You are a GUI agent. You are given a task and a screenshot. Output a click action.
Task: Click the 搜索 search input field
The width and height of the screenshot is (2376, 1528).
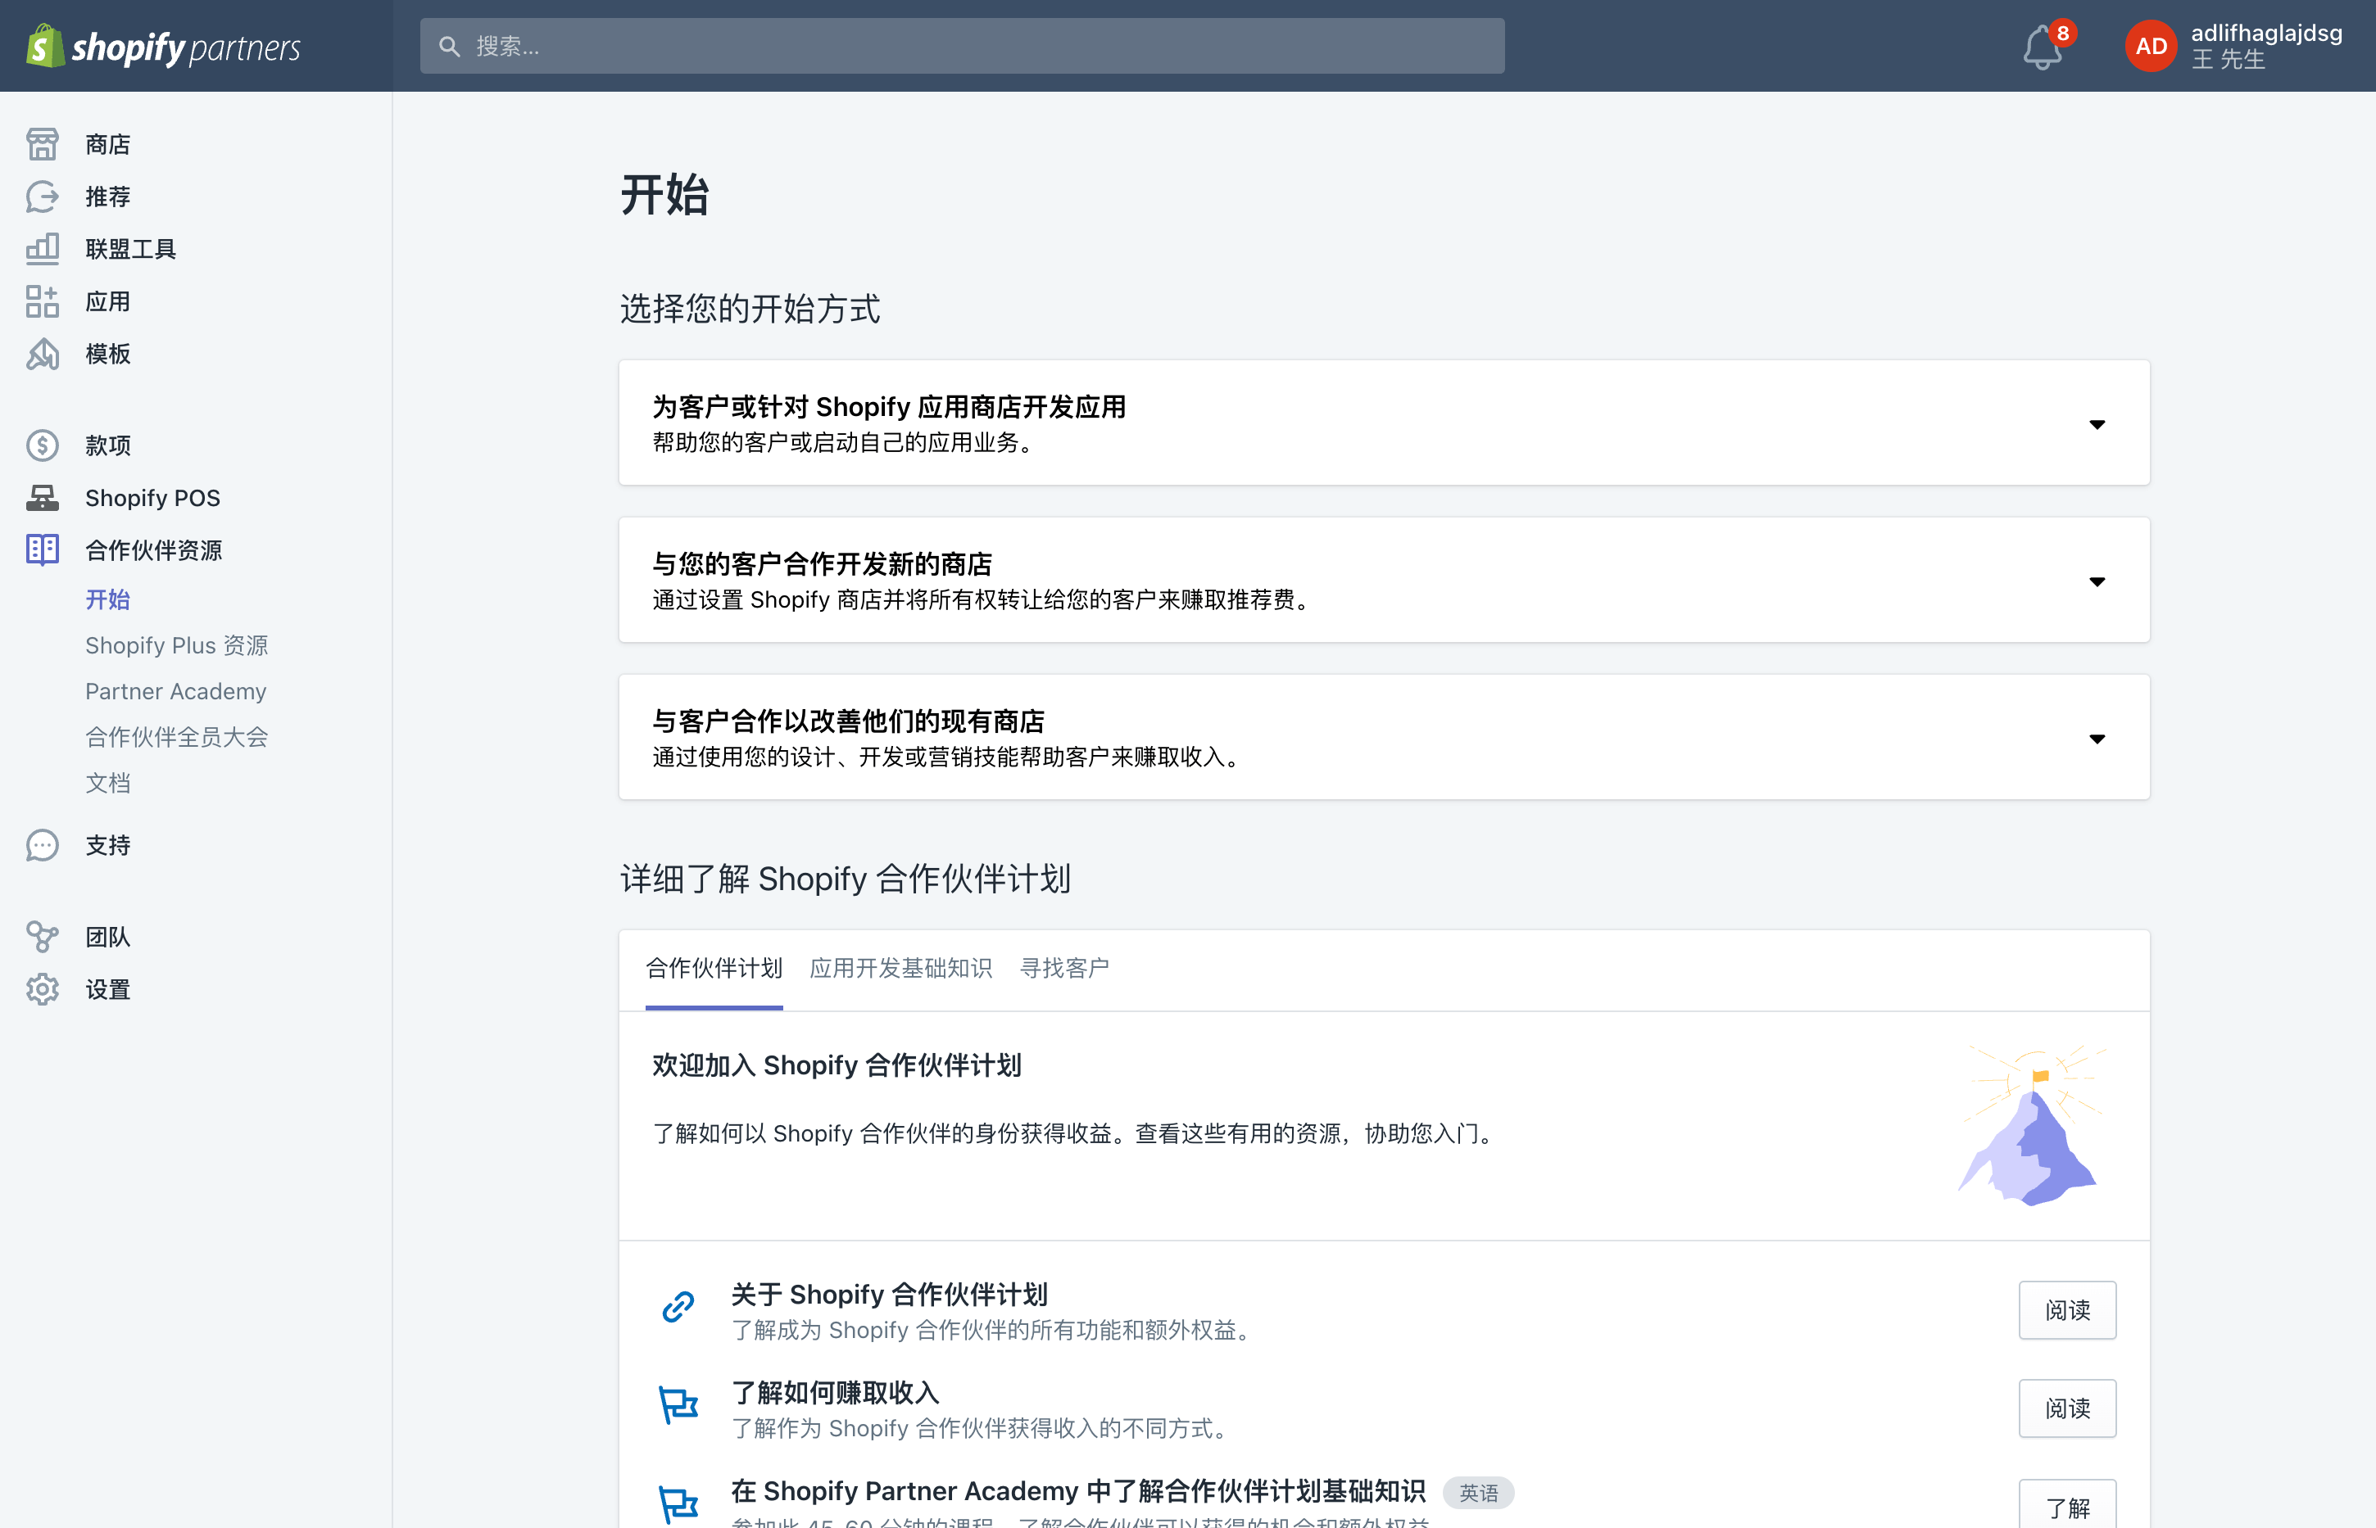coord(961,47)
